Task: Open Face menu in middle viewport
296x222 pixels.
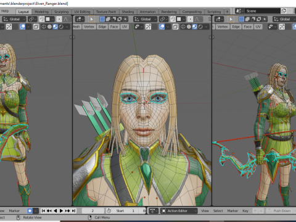Action: point(114,27)
